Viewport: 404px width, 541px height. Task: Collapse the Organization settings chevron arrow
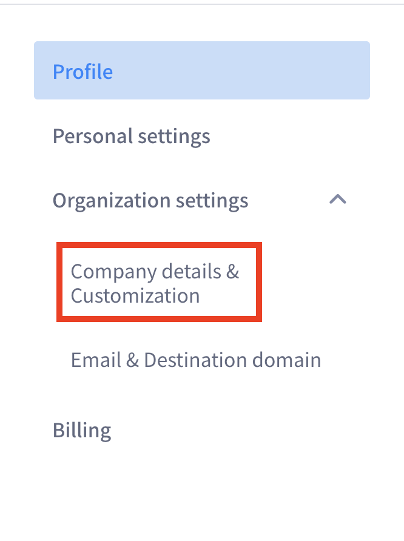[x=337, y=200]
